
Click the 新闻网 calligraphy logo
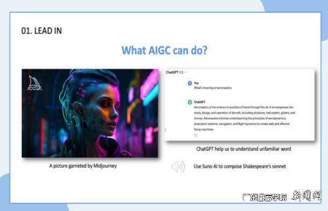306,195
